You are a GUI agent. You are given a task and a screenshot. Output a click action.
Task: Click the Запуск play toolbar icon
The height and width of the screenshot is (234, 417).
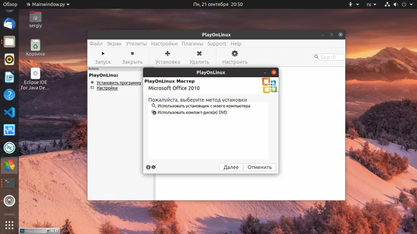[103, 54]
